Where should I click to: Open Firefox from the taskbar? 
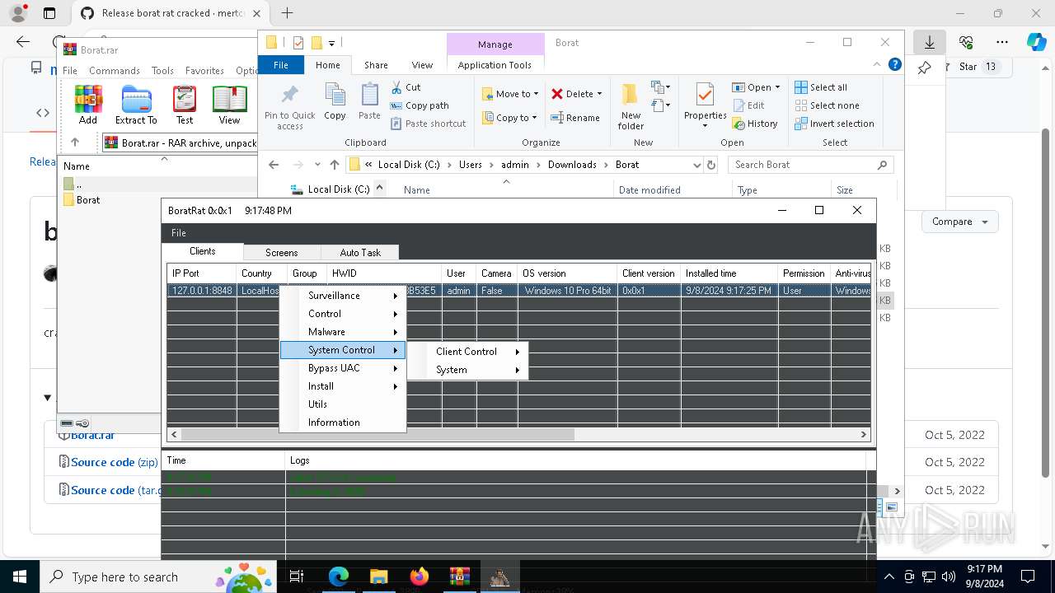point(419,577)
